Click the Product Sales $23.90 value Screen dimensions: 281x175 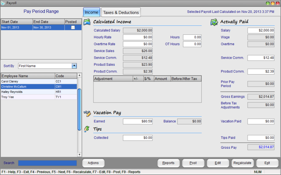pyautogui.click(x=138, y=65)
